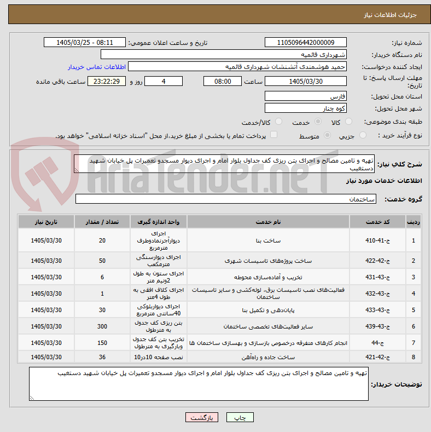Click the اطلاعات خدمات مورد نیاز section heading
The image size is (431, 432).
coord(384,181)
